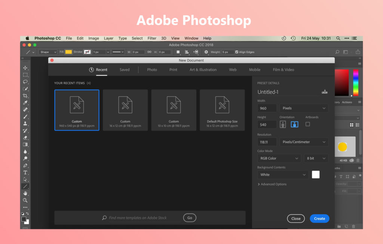The width and height of the screenshot is (383, 244).
Task: Choose landscape orientation
Action: (x=294, y=124)
